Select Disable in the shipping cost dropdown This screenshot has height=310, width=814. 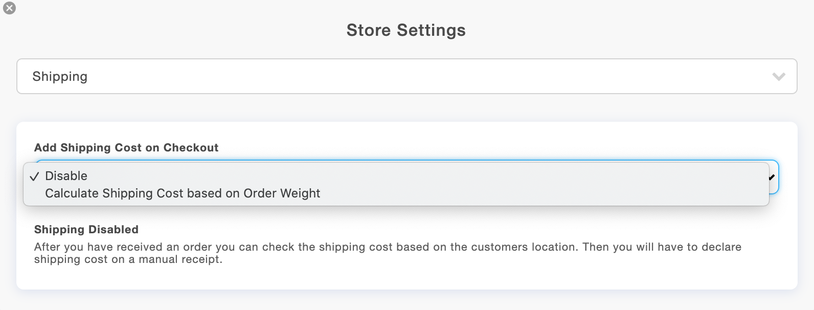pyautogui.click(x=66, y=176)
